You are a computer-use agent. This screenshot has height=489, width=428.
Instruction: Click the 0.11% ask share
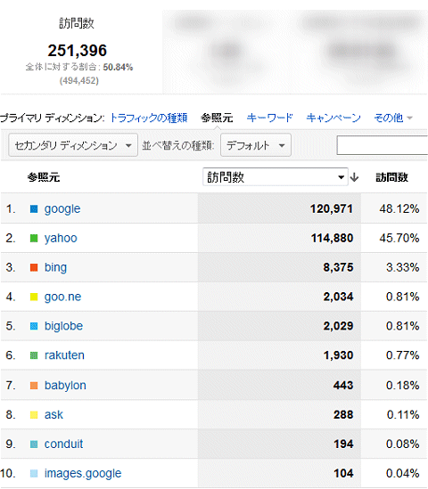click(403, 415)
